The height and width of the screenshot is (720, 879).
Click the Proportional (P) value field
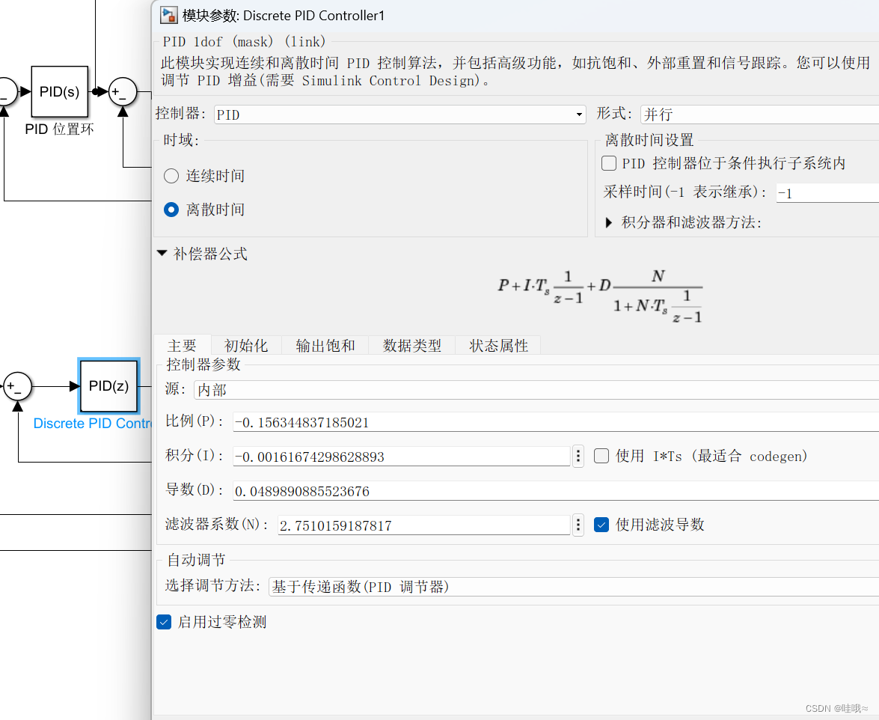tap(556, 422)
